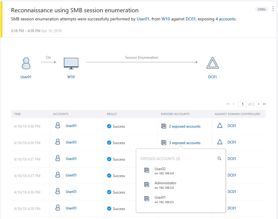Click the Administrator account icon in popup
The height and width of the screenshot is (219, 278).
coord(147,185)
